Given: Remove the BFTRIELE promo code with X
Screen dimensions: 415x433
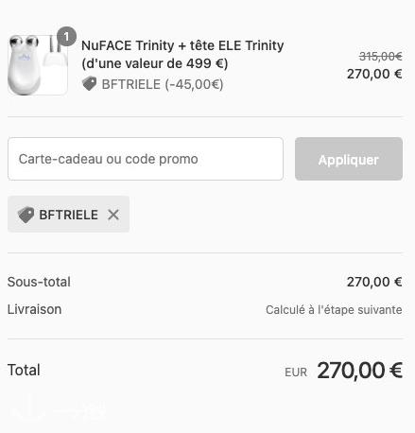Looking at the screenshot, I should coord(113,215).
